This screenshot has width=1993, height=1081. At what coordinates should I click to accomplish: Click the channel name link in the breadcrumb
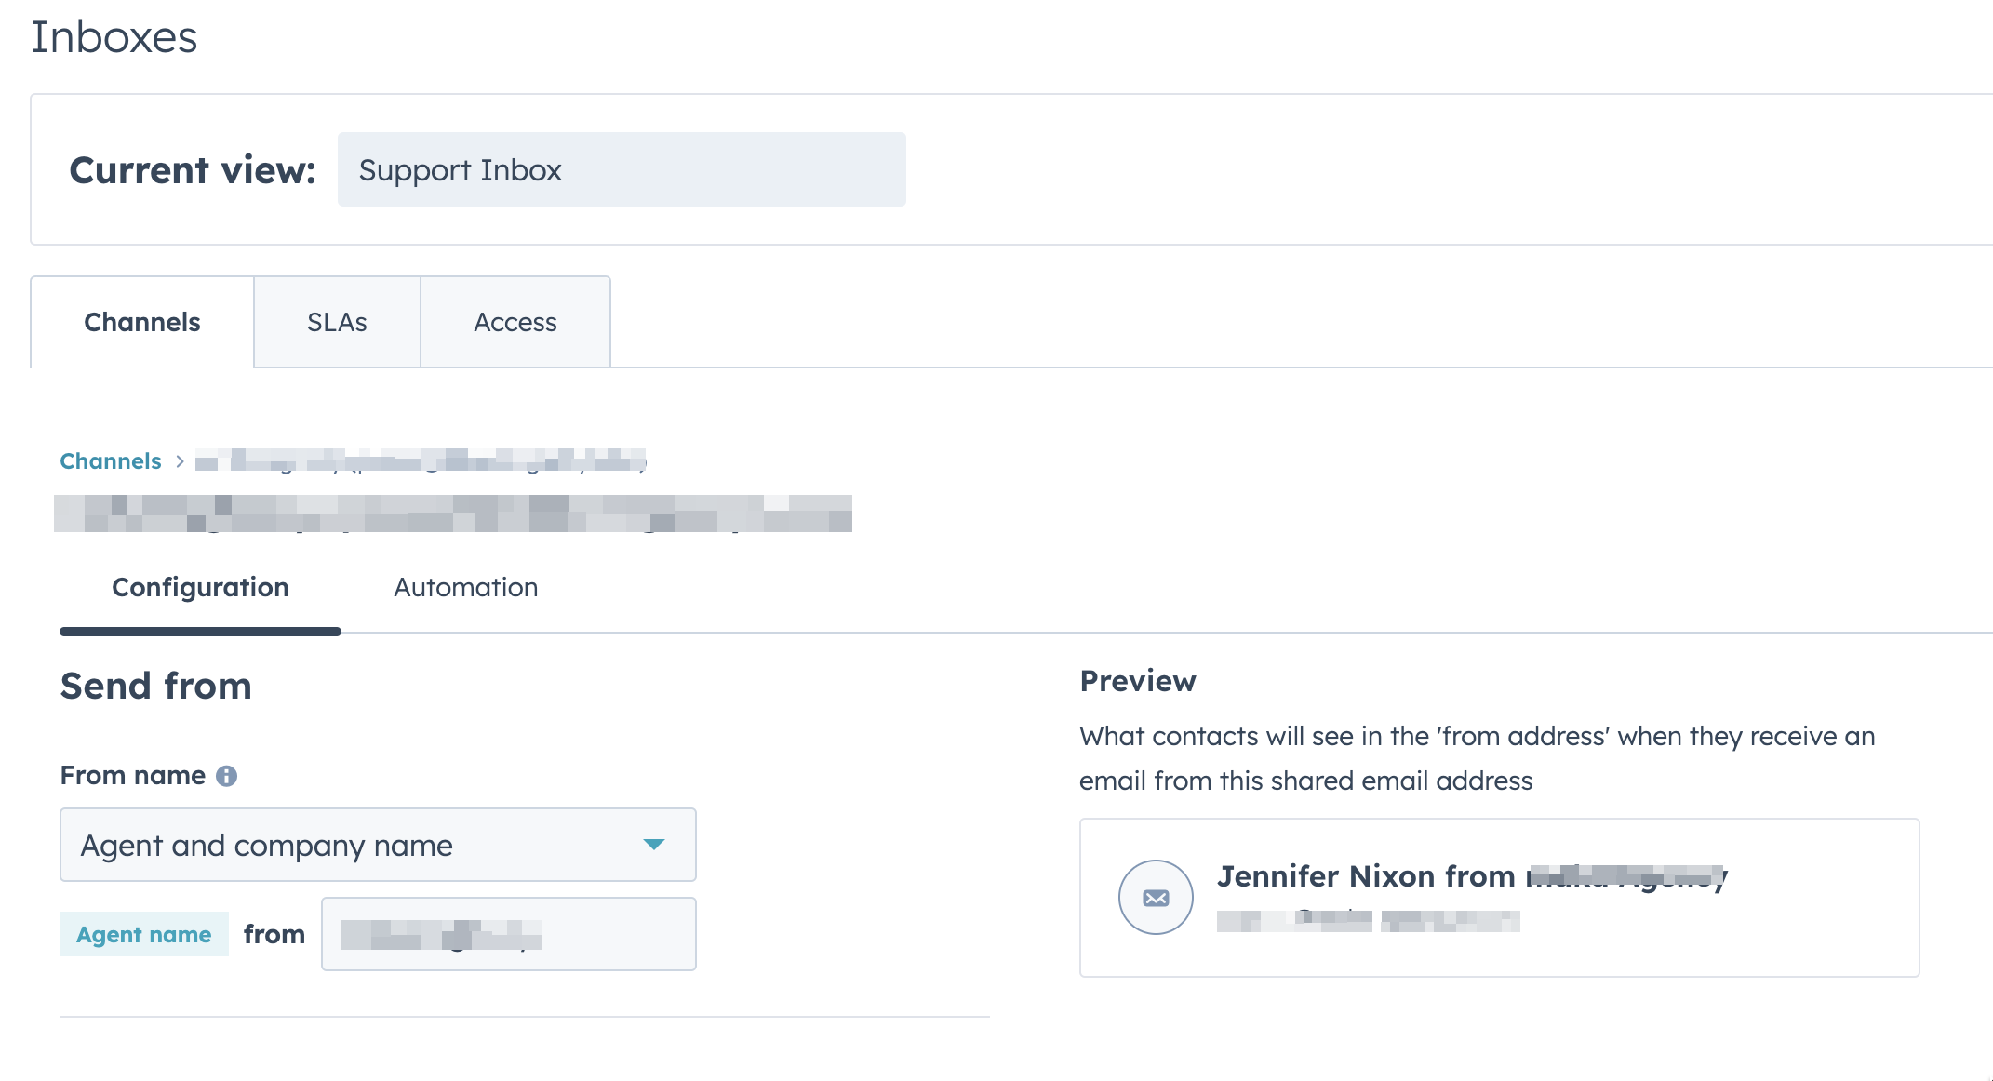(x=419, y=461)
